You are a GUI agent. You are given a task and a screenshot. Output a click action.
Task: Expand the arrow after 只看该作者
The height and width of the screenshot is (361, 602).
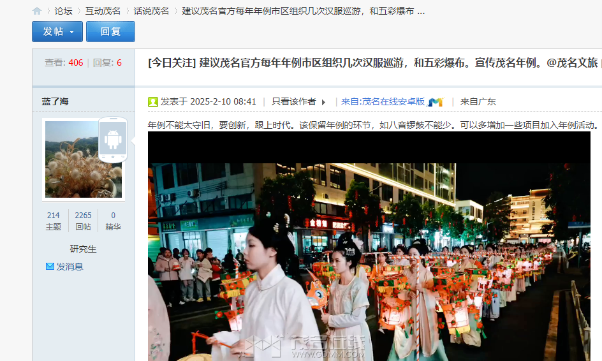(323, 102)
